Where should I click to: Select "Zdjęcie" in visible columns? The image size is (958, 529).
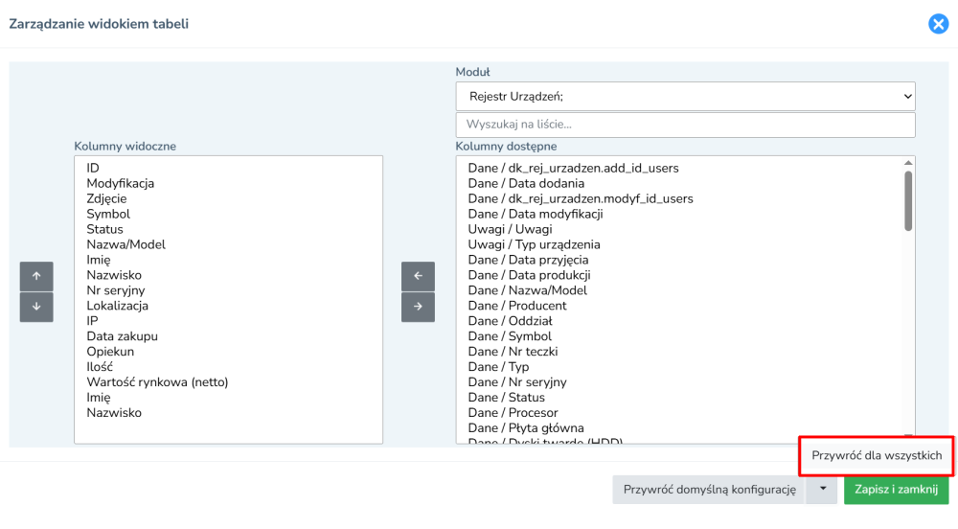106,198
